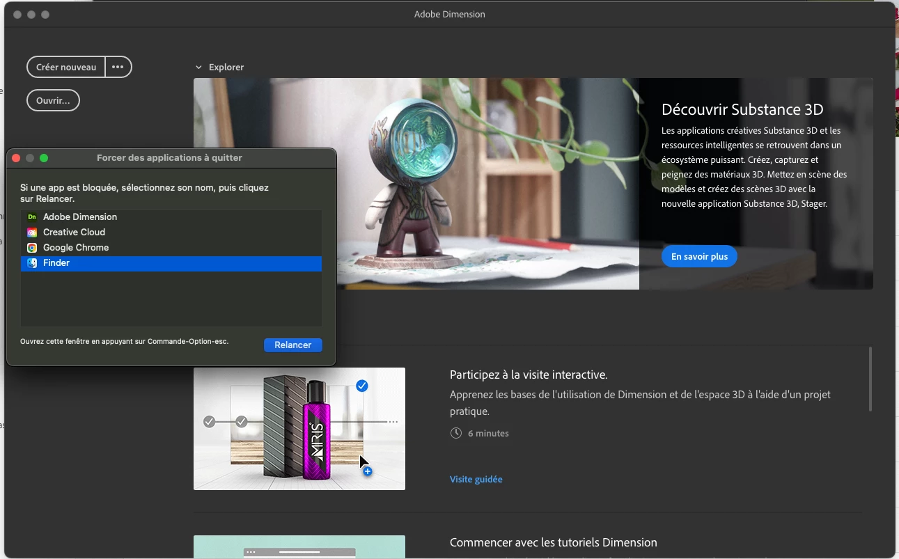The height and width of the screenshot is (559, 899).
Task: Select Google Chrome in force quit list
Action: click(171, 248)
